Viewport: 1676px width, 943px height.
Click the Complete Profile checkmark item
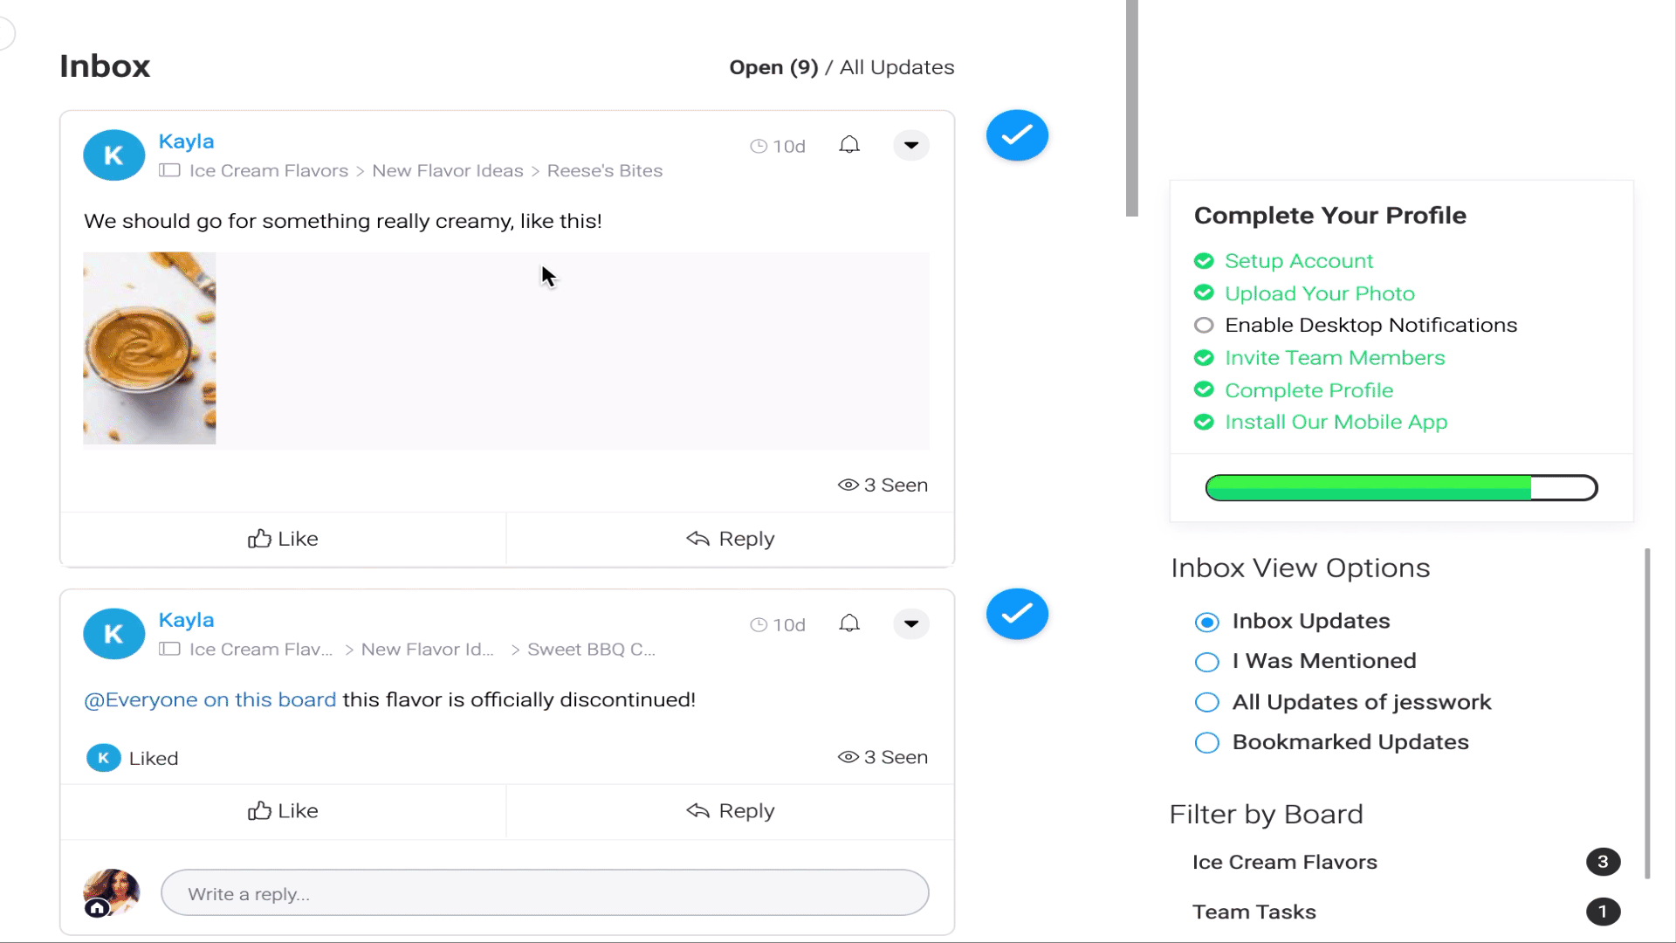pos(1293,390)
